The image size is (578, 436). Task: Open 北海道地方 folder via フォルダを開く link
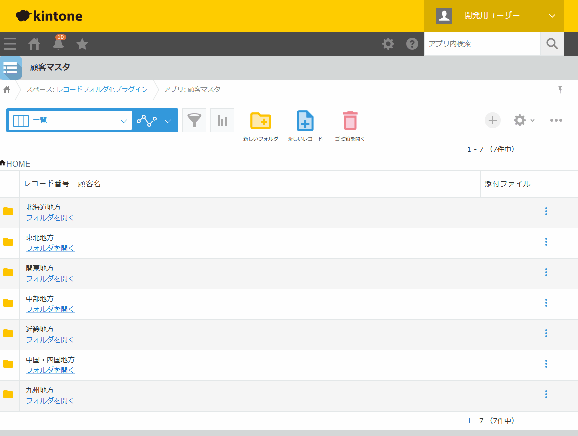pos(49,217)
